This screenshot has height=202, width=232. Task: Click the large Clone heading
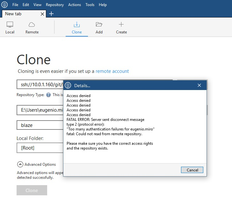coord(33,60)
